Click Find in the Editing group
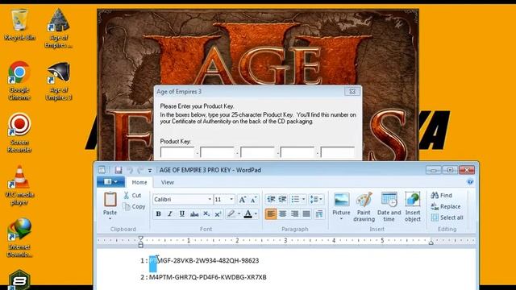This screenshot has width=516, height=290. 442,195
